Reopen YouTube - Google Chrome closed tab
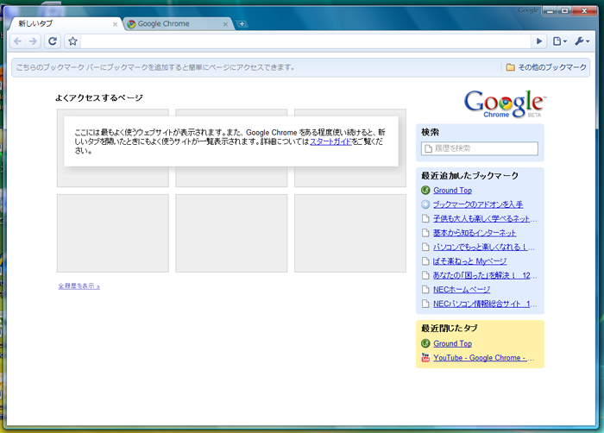Viewport: 604px width, 433px height. coord(483,358)
